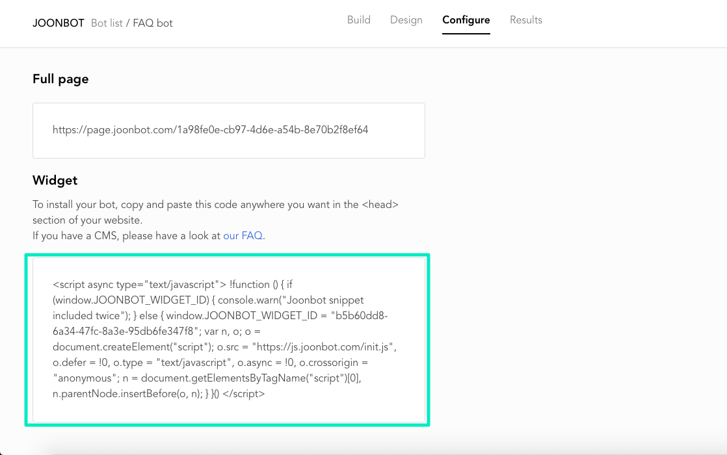Switch to the Design tab

click(x=406, y=20)
